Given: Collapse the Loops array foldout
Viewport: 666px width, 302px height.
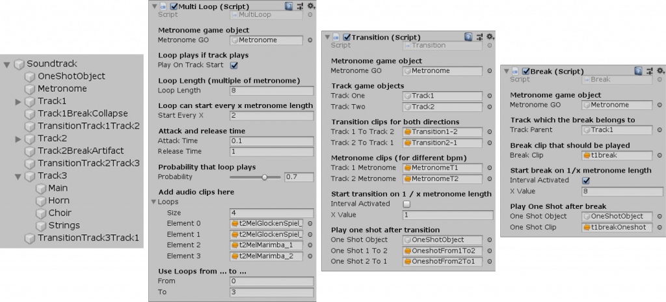Looking at the screenshot, I should 153,202.
